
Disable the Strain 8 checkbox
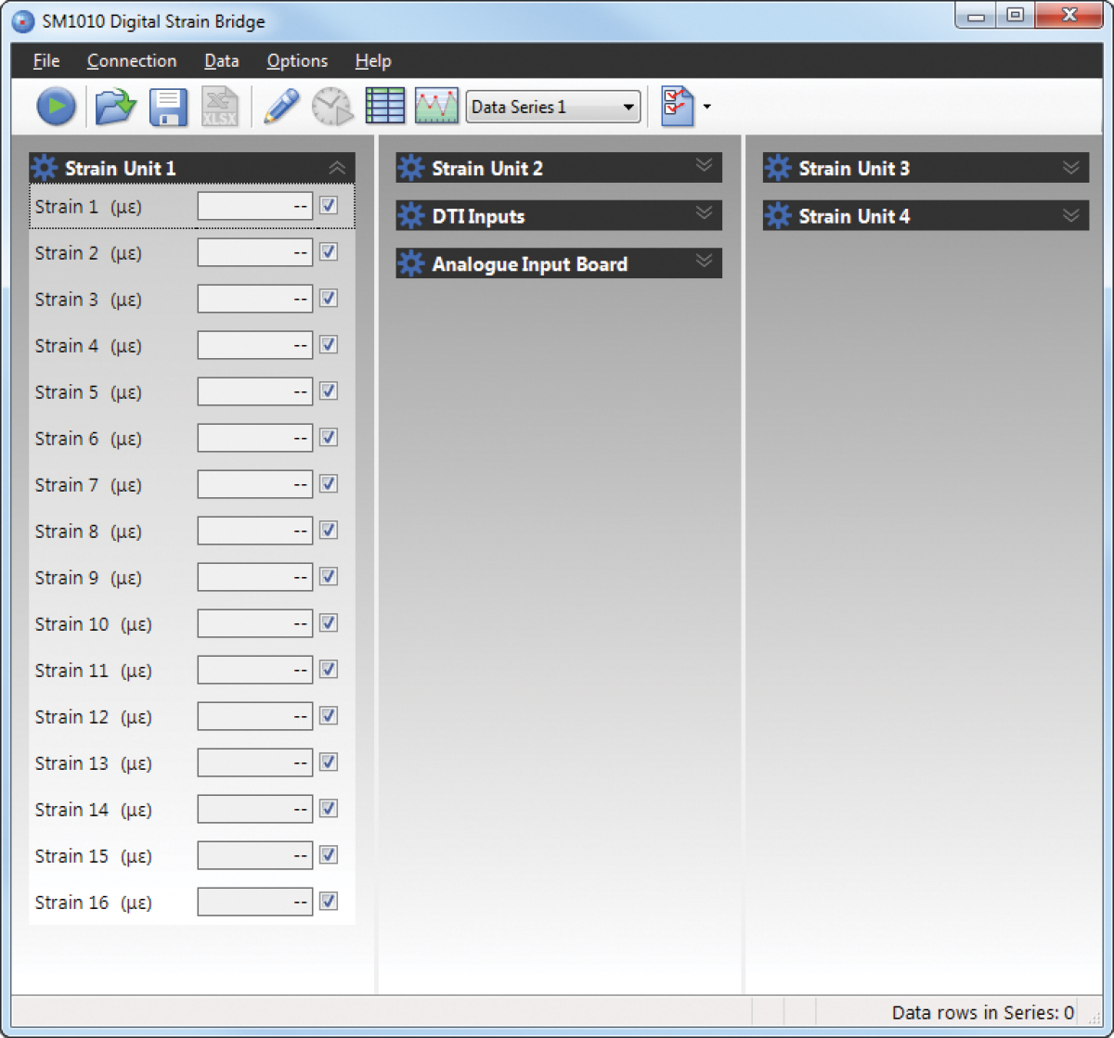pos(329,531)
